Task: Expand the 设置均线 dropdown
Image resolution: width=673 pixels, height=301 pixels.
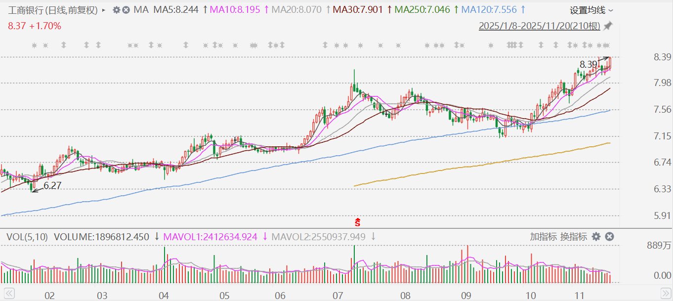Action: (591, 10)
